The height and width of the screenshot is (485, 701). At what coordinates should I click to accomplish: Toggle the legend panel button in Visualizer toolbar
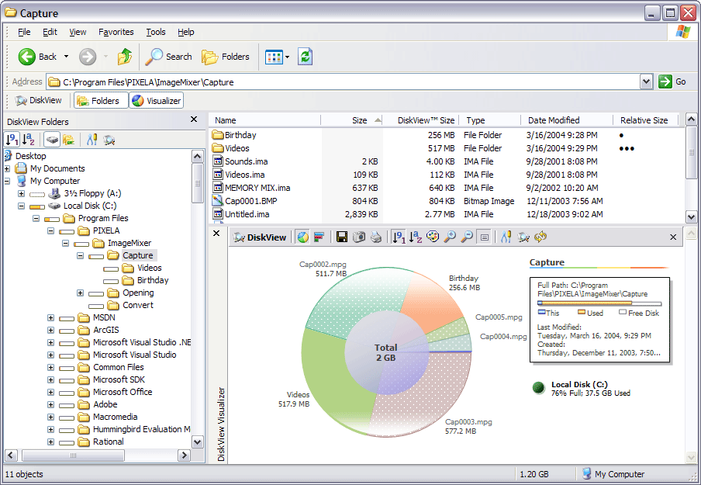tap(484, 237)
